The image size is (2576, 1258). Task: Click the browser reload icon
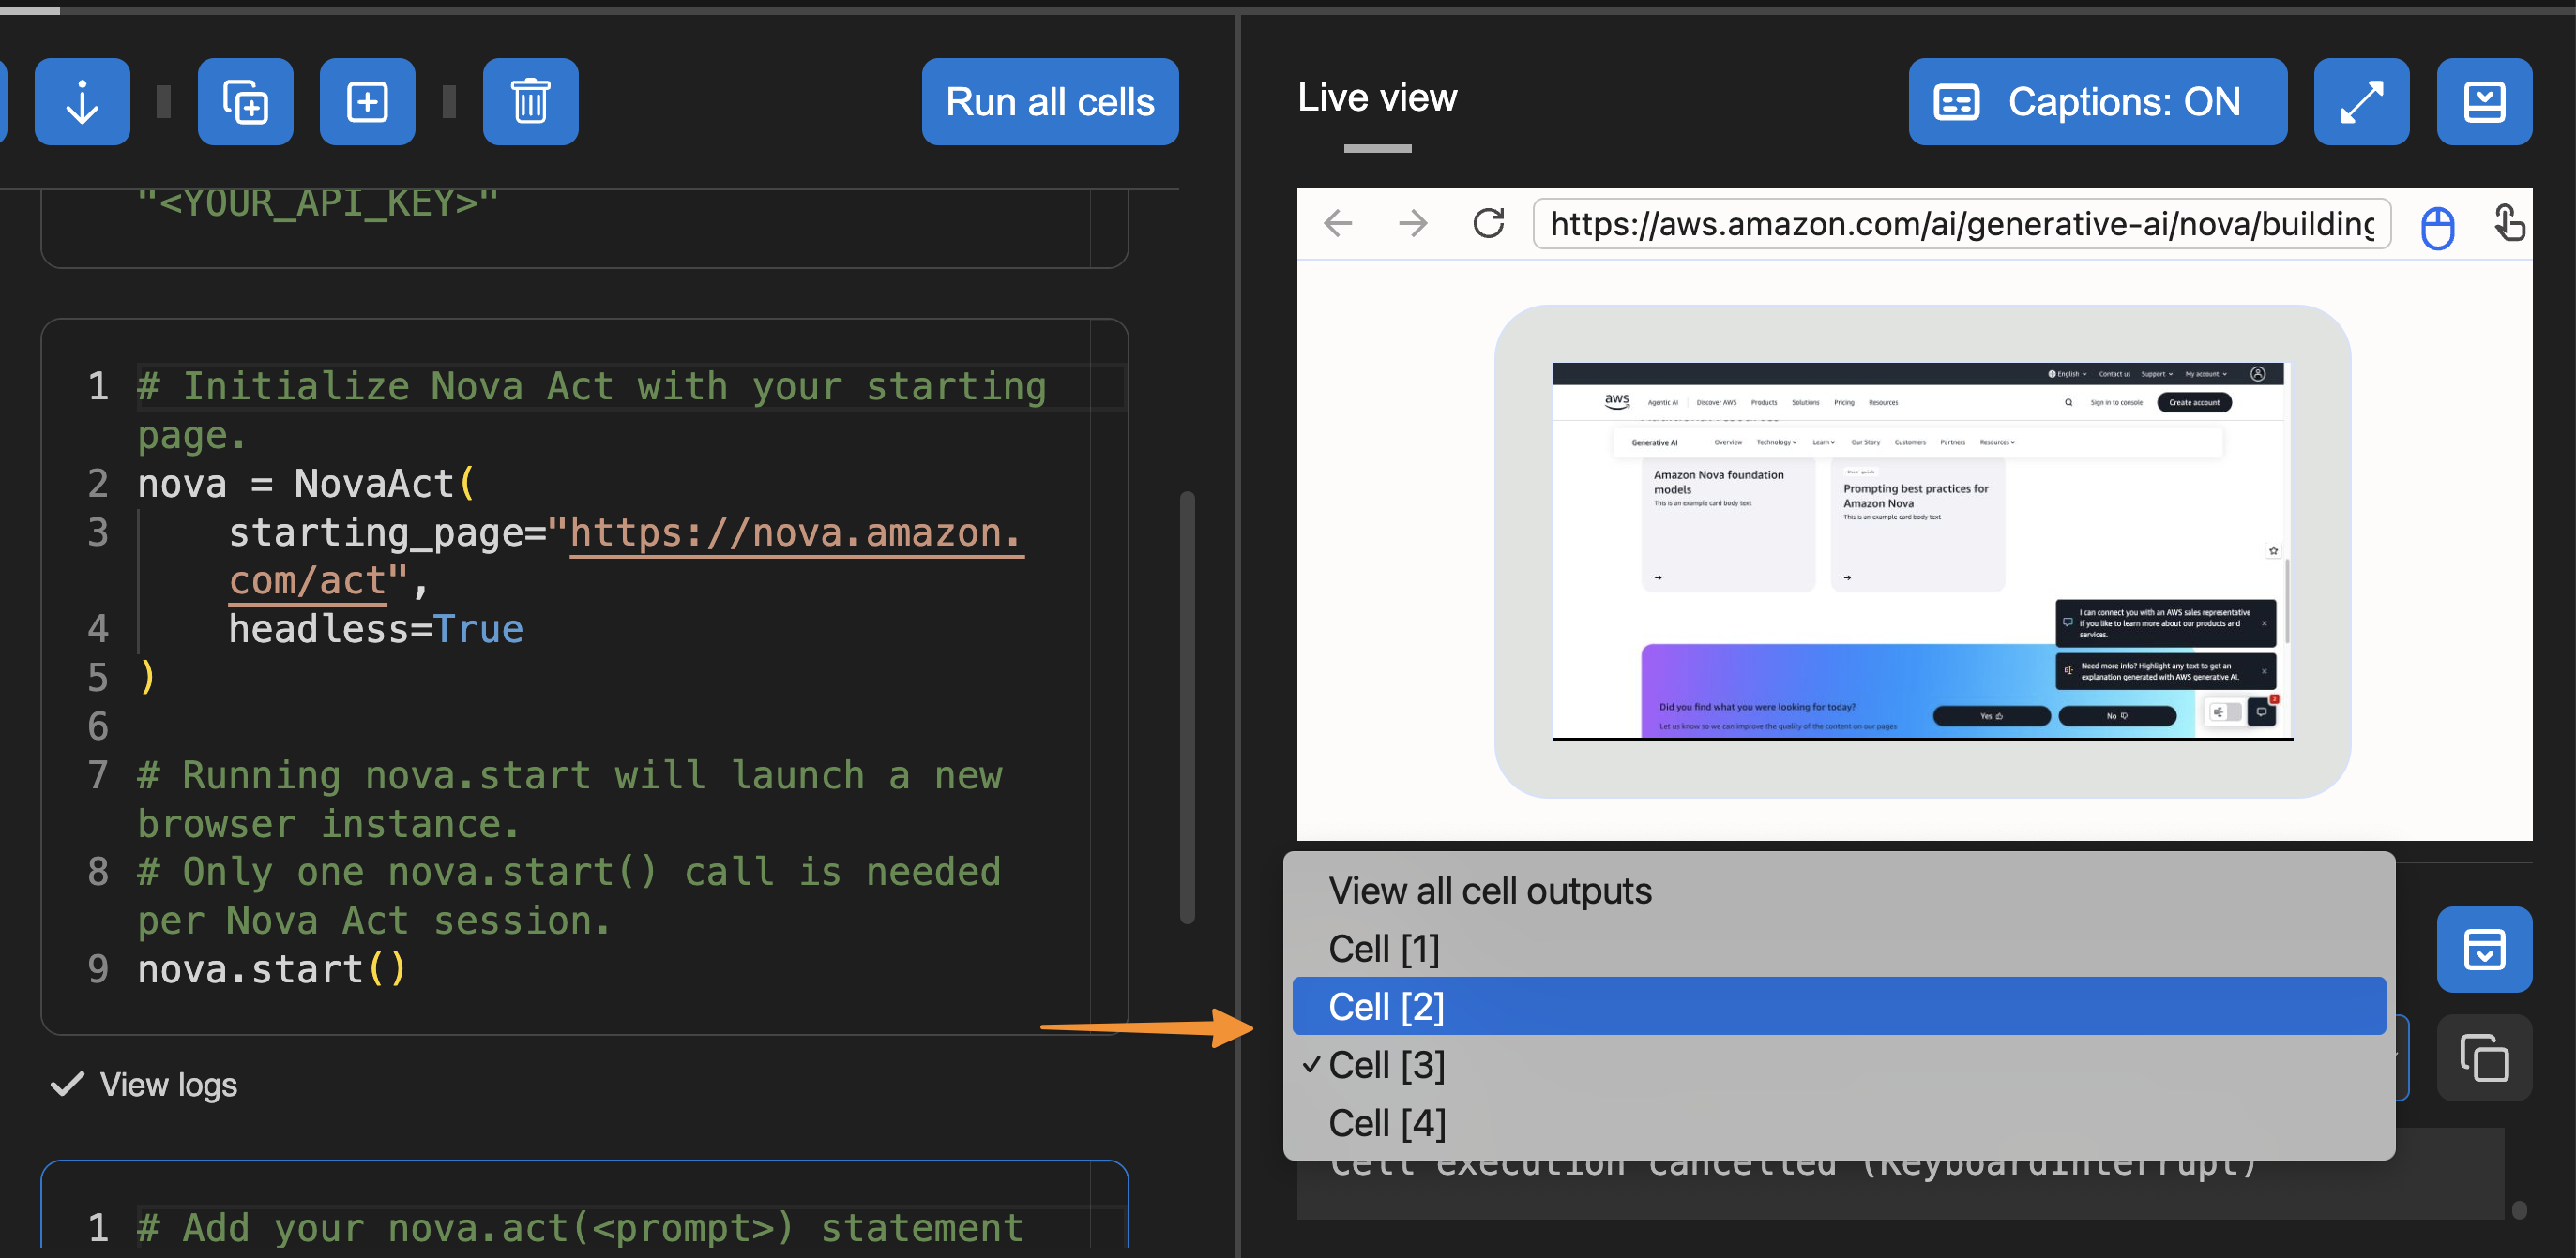click(1488, 223)
